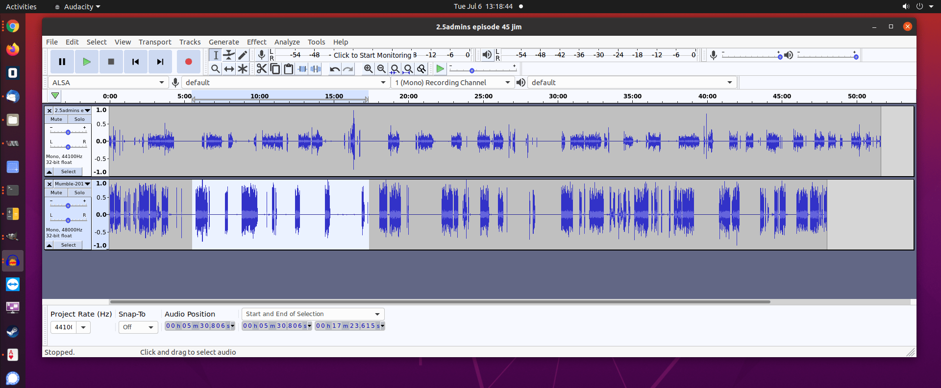Click to Start Monitoring on record meter
This screenshot has height=388, width=941.
click(x=372, y=55)
